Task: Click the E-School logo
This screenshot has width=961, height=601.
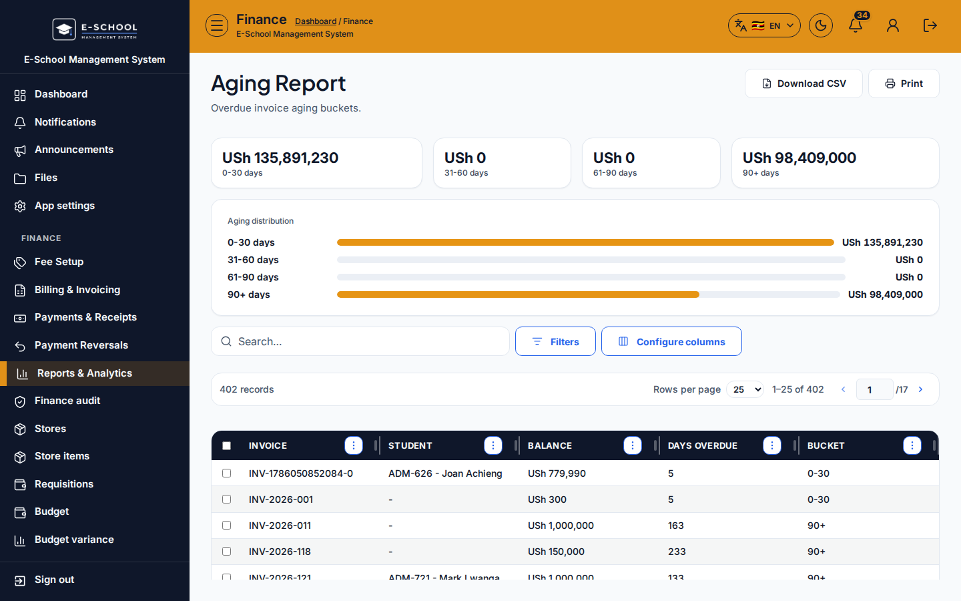Action: [95, 29]
